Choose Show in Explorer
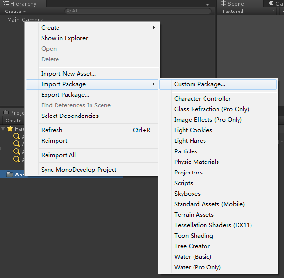Screen dimensions: 285x278 [x=92, y=38]
